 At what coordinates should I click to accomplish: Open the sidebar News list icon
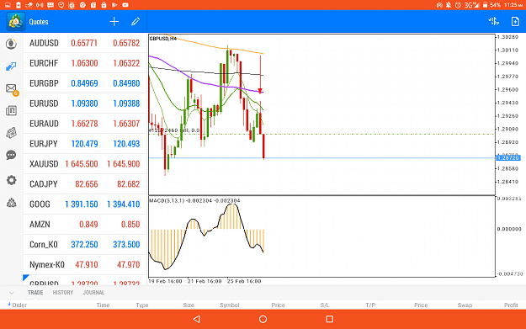[x=11, y=111]
